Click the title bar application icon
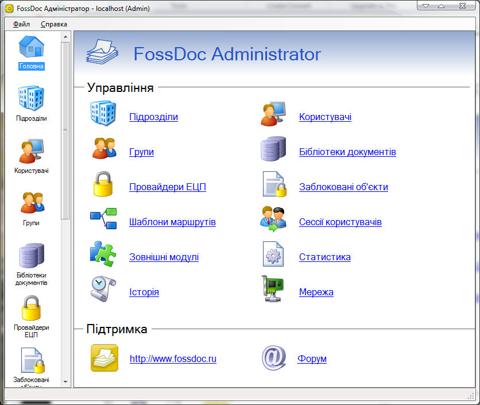 10,9
